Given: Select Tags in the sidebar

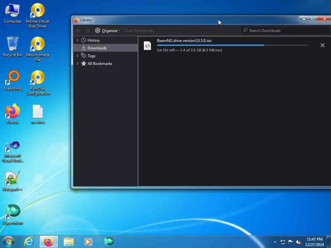Looking at the screenshot, I should click(x=91, y=56).
